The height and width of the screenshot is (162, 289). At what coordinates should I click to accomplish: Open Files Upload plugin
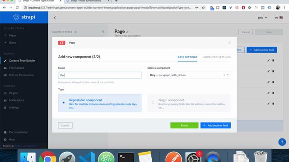(x=16, y=68)
